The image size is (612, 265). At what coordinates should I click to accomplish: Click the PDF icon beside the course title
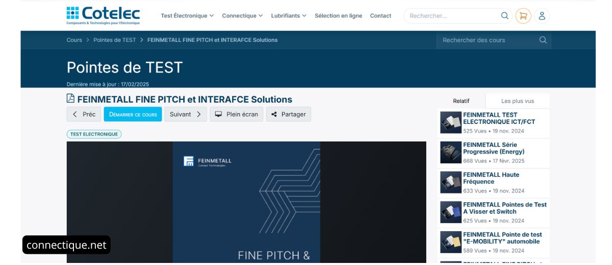pyautogui.click(x=70, y=99)
